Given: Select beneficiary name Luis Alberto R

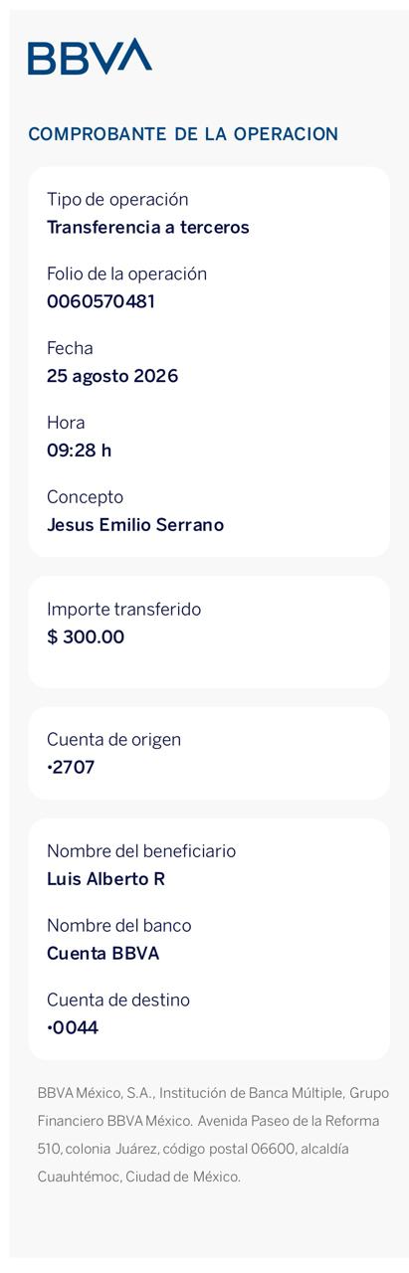Looking at the screenshot, I should point(105,879).
